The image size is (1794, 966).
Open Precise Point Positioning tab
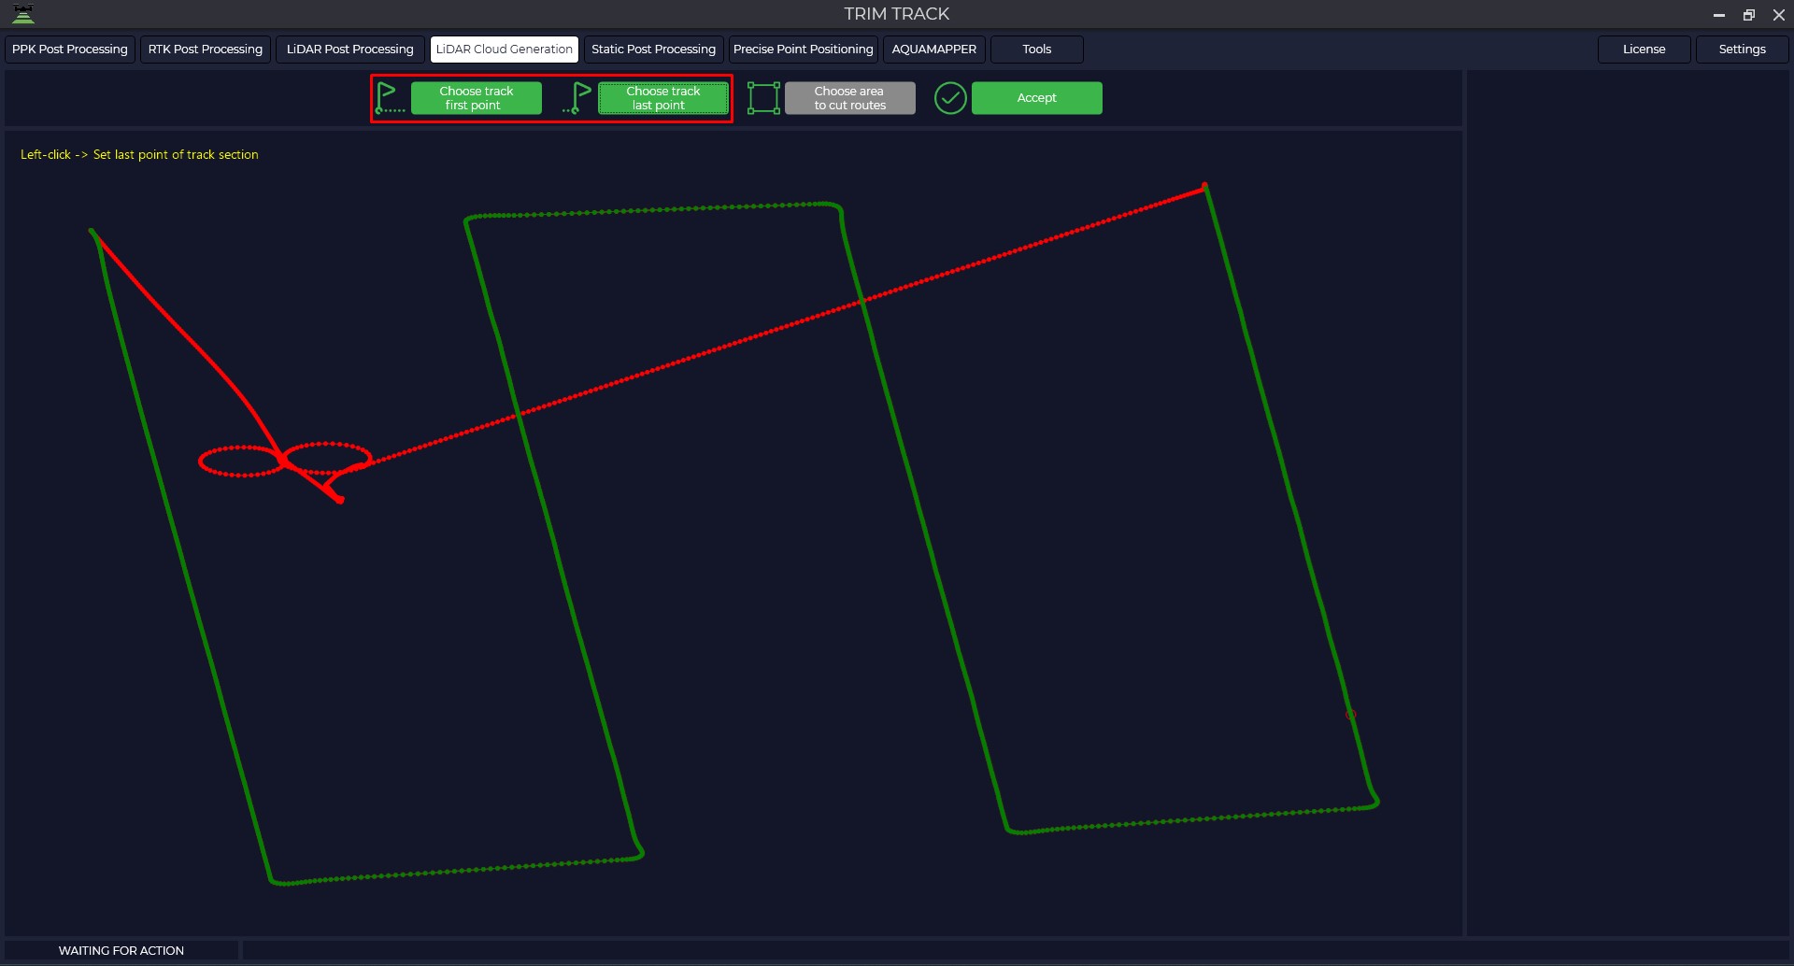coord(804,50)
